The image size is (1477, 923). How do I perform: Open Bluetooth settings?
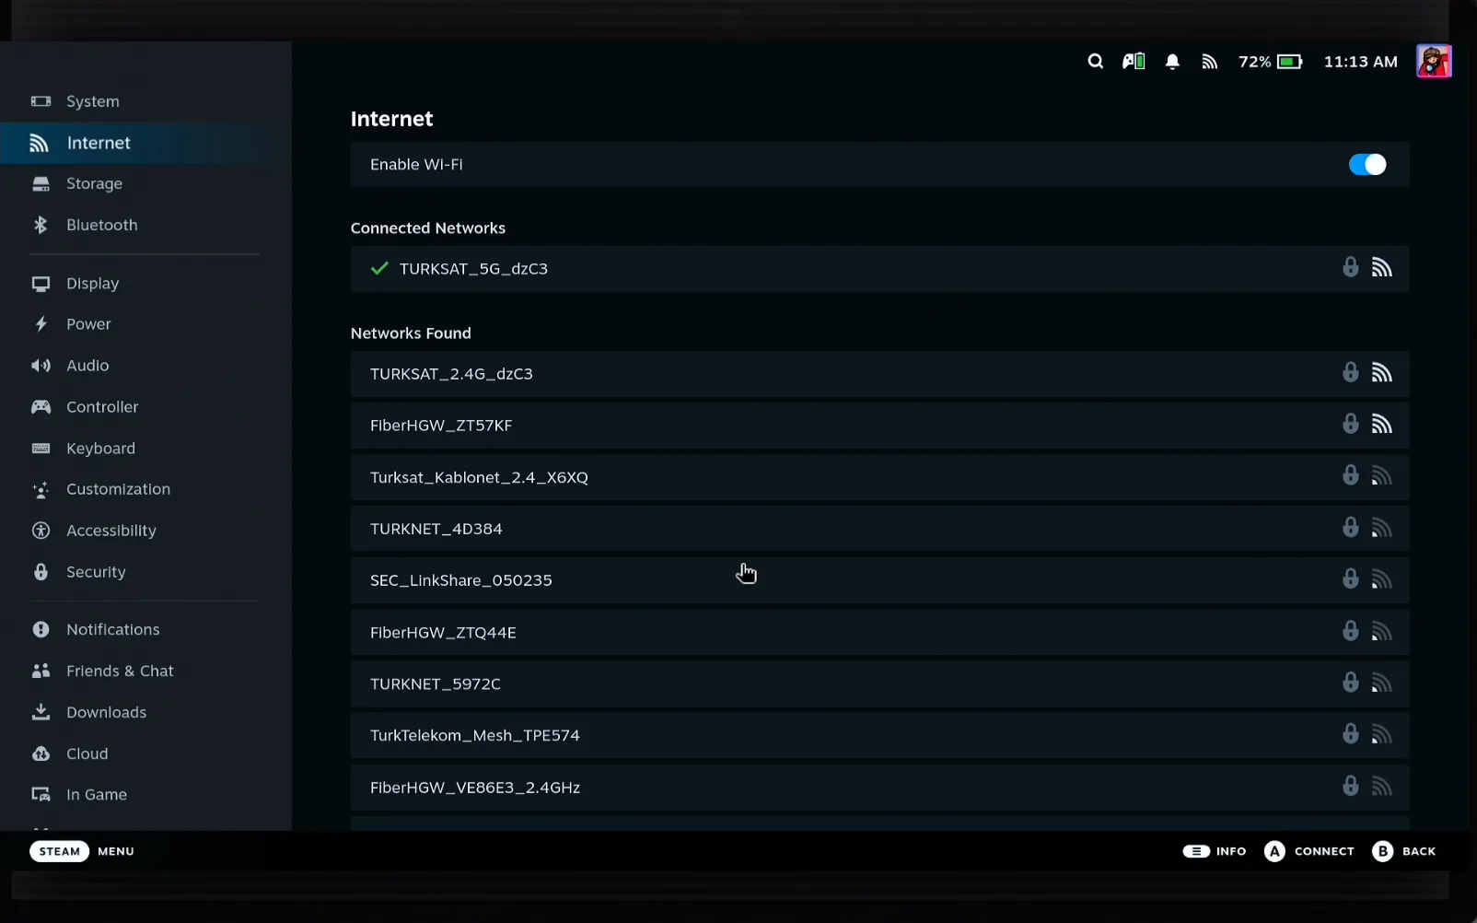point(145,225)
